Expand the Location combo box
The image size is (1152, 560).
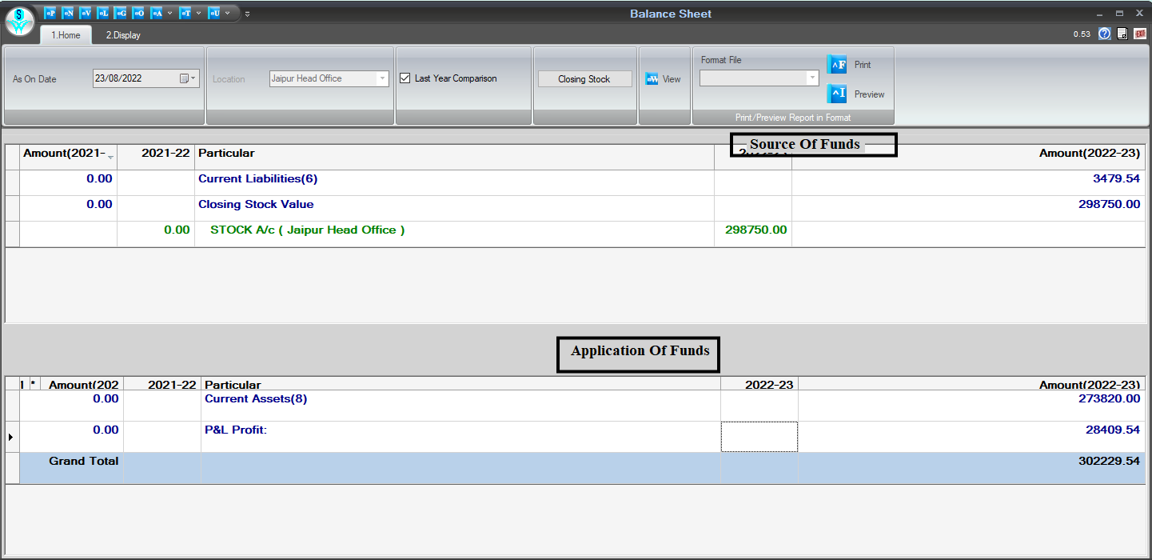point(382,78)
